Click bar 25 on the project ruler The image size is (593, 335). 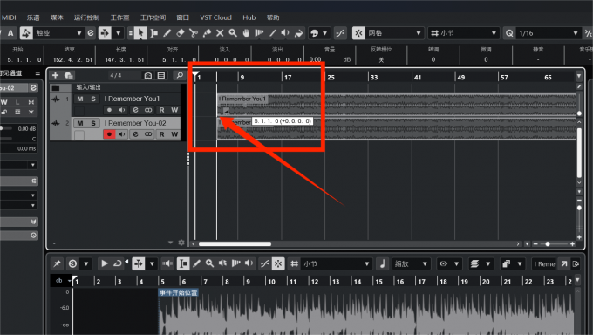click(x=331, y=77)
